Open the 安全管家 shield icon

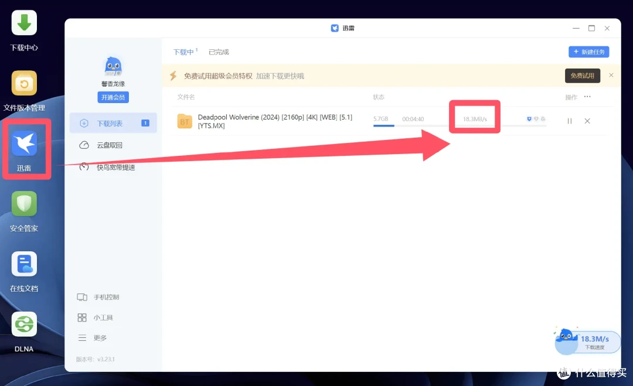[x=24, y=204]
